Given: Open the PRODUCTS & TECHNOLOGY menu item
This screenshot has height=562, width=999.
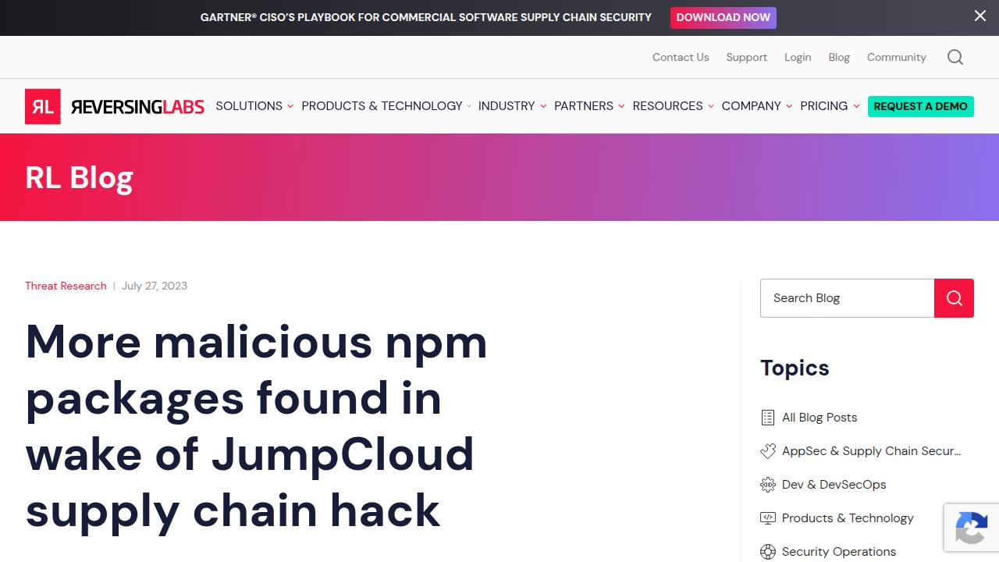Looking at the screenshot, I should (382, 106).
